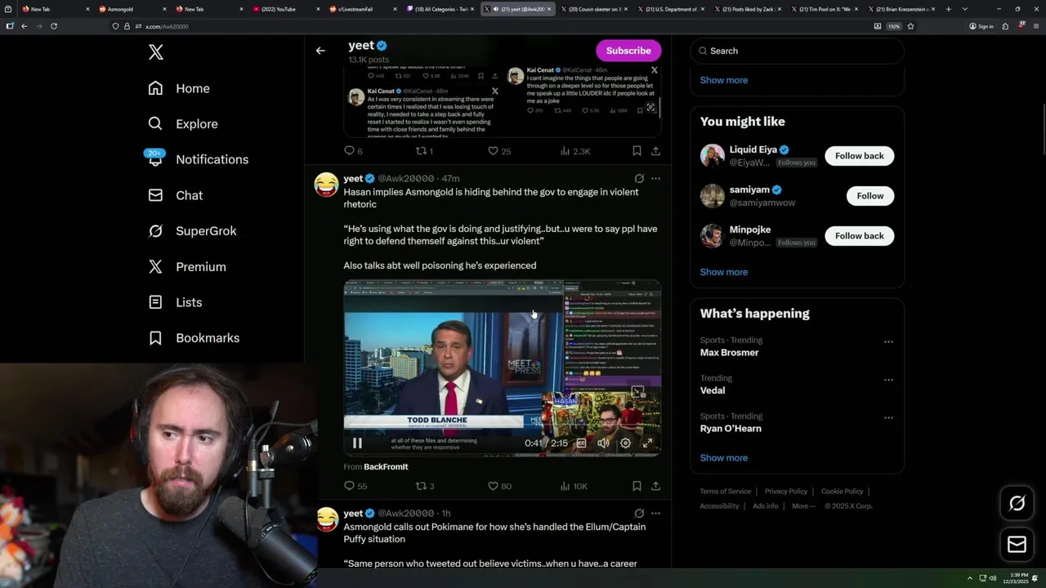Pause the Todd Blanche video
Viewport: 1046px width, 588px height.
pos(357,443)
